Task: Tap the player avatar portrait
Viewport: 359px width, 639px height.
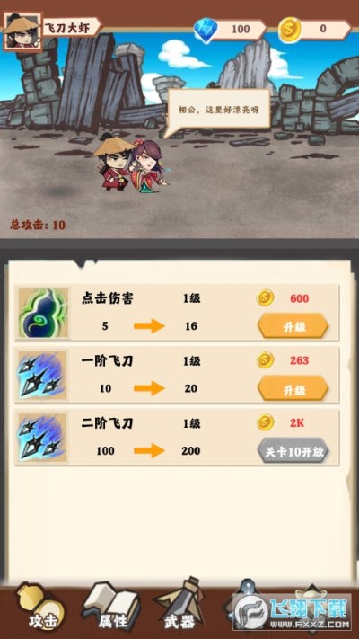Action: 22,31
